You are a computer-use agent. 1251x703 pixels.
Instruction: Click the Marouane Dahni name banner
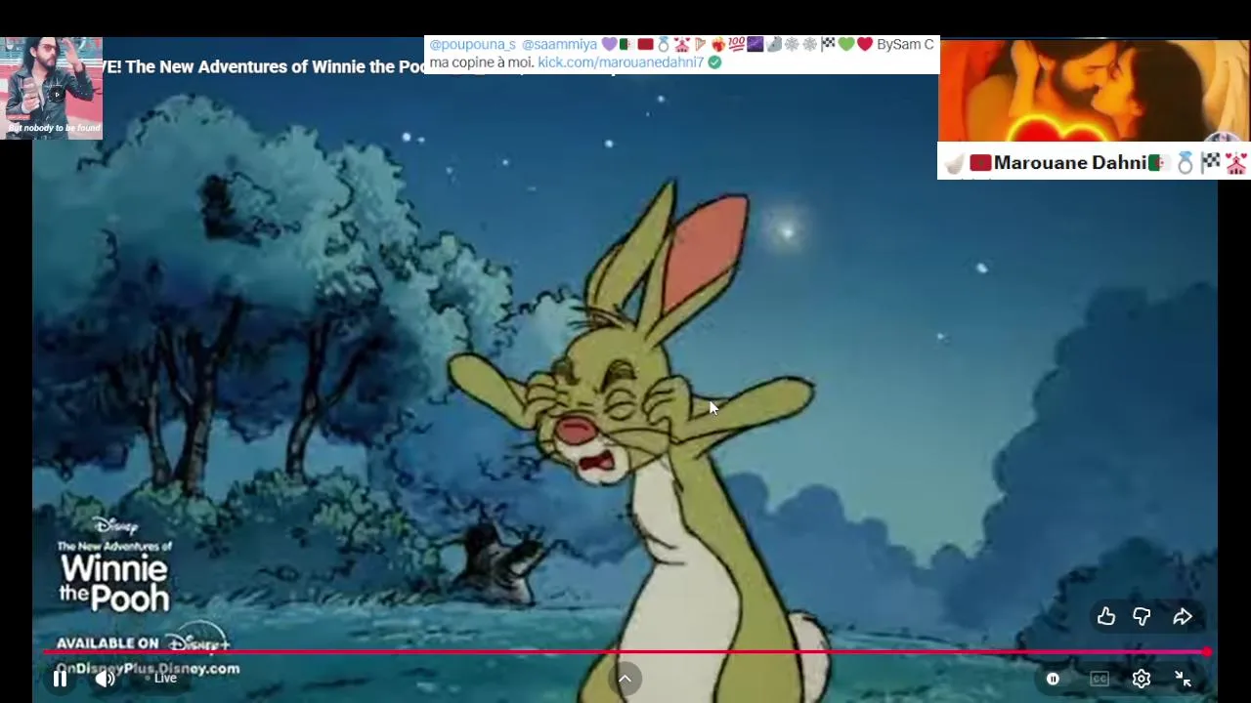pyautogui.click(x=1094, y=162)
